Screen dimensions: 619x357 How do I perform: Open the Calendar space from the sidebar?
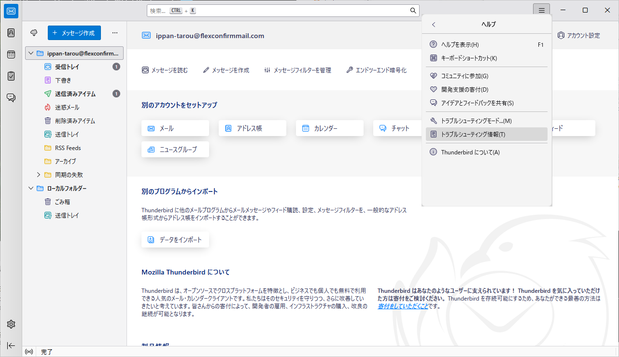click(11, 54)
